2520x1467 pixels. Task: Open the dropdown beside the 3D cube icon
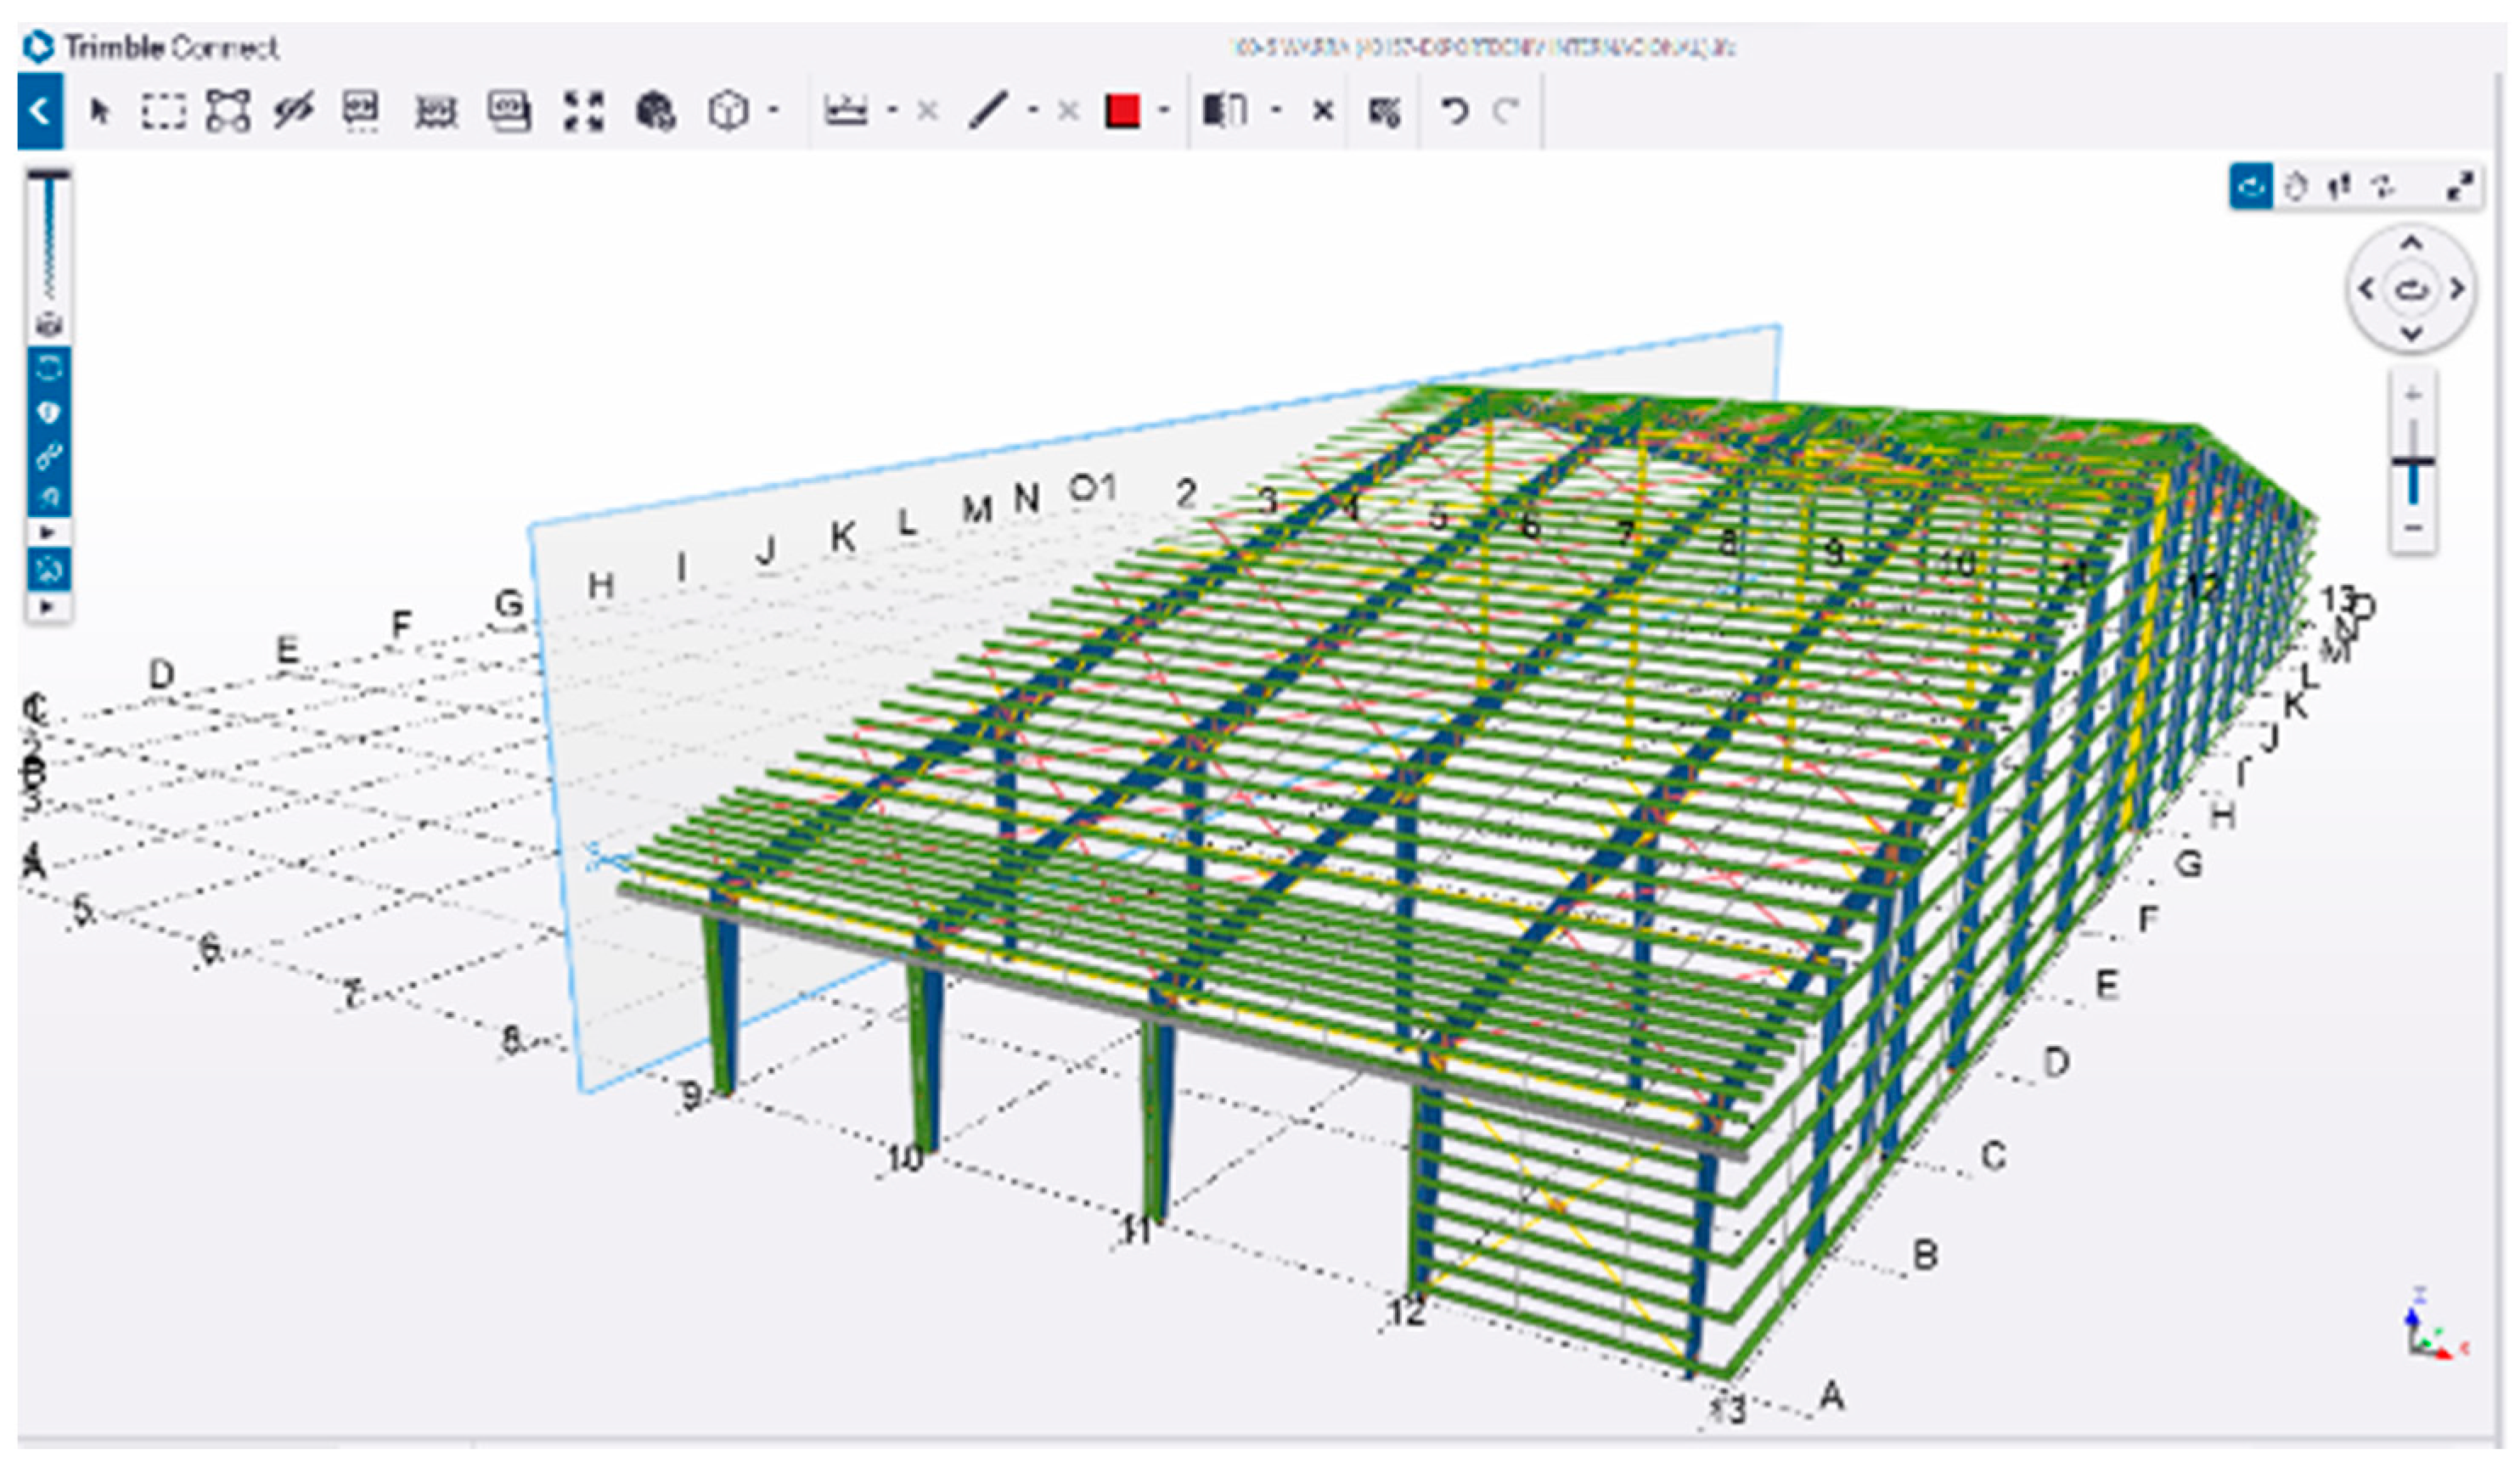773,111
